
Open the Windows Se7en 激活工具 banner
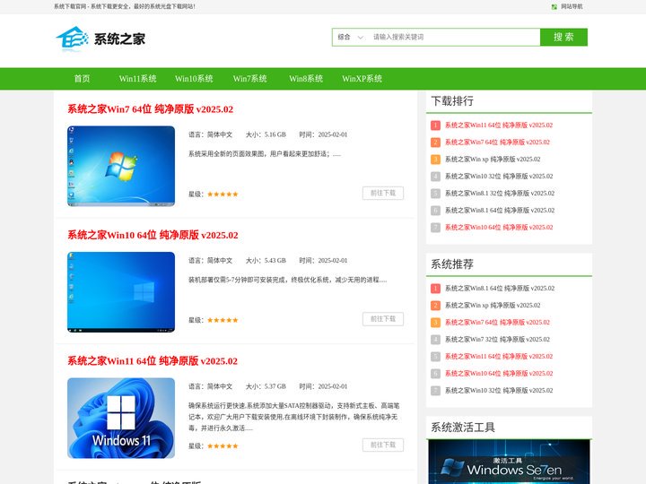510,462
